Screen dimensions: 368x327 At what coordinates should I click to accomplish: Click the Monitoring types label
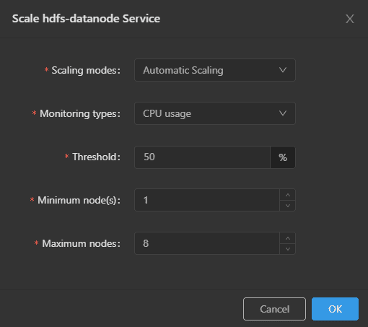[x=80, y=113]
